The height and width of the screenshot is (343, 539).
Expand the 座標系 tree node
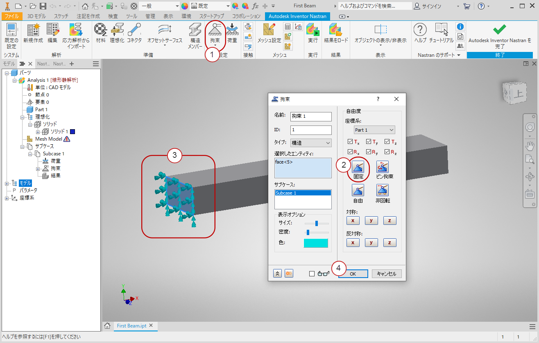click(7, 198)
